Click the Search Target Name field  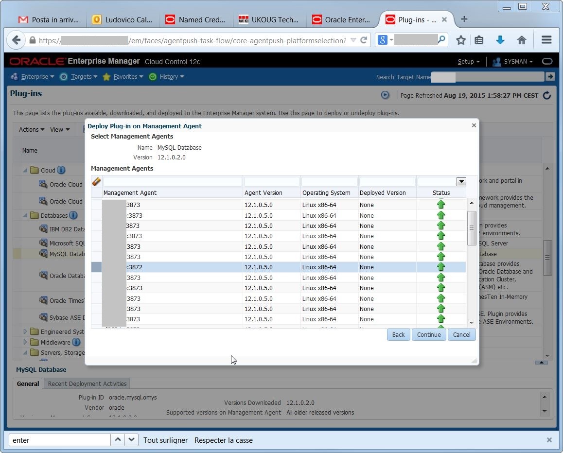(x=488, y=76)
